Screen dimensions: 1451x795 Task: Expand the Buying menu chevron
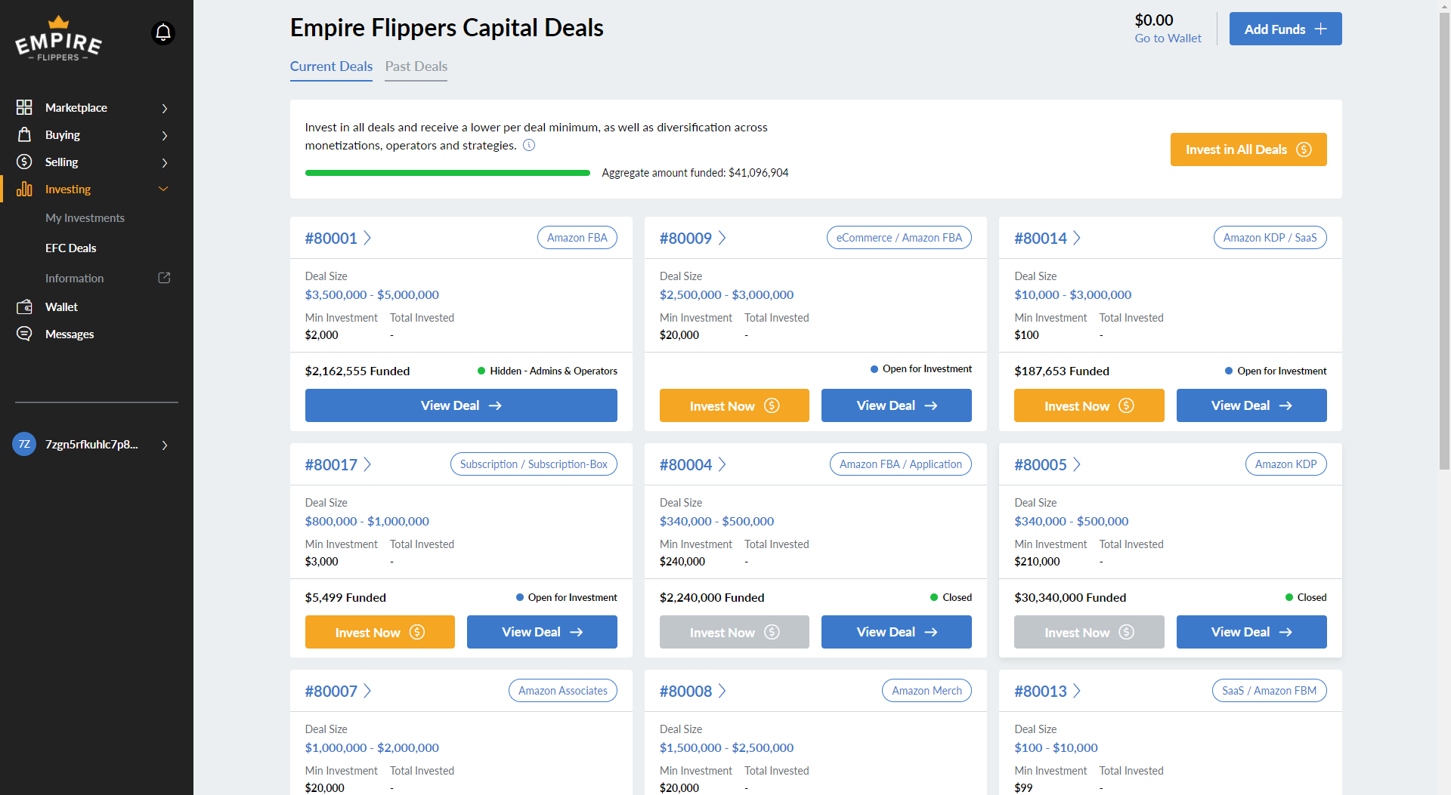click(x=165, y=135)
